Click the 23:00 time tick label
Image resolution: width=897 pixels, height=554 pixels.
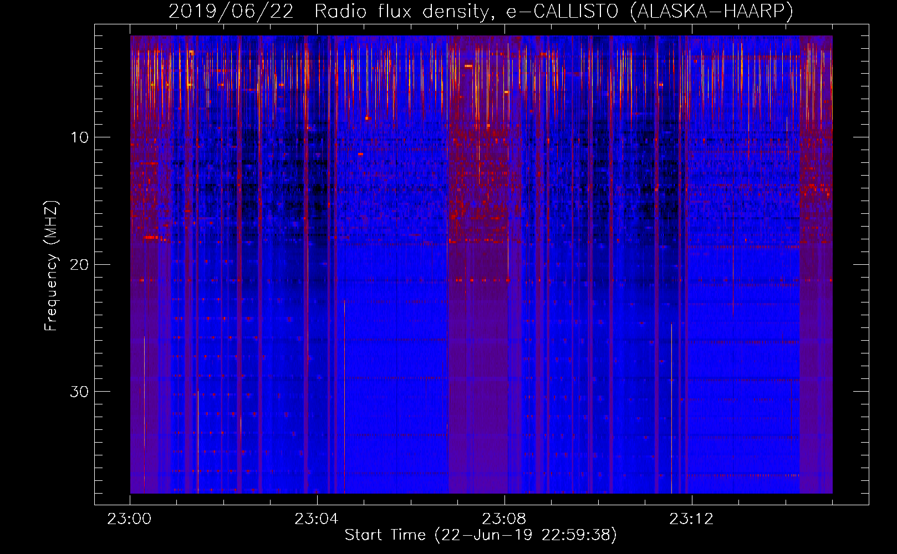[x=129, y=519]
